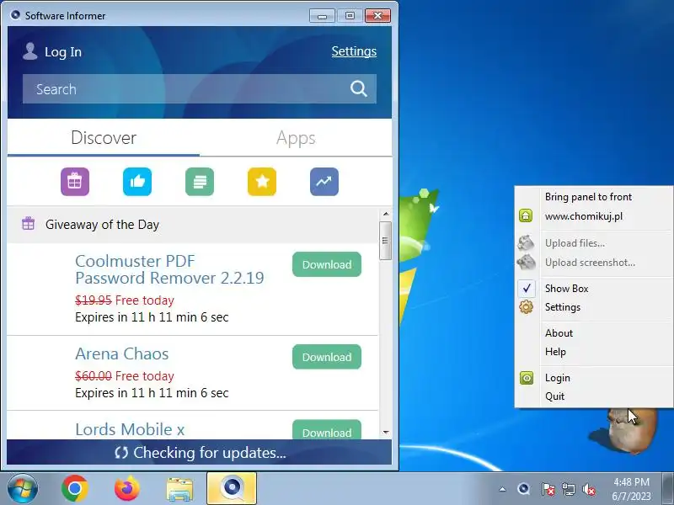This screenshot has width=674, height=505.
Task: Select the blue thumbs-up recommendations icon
Action: [x=137, y=182]
